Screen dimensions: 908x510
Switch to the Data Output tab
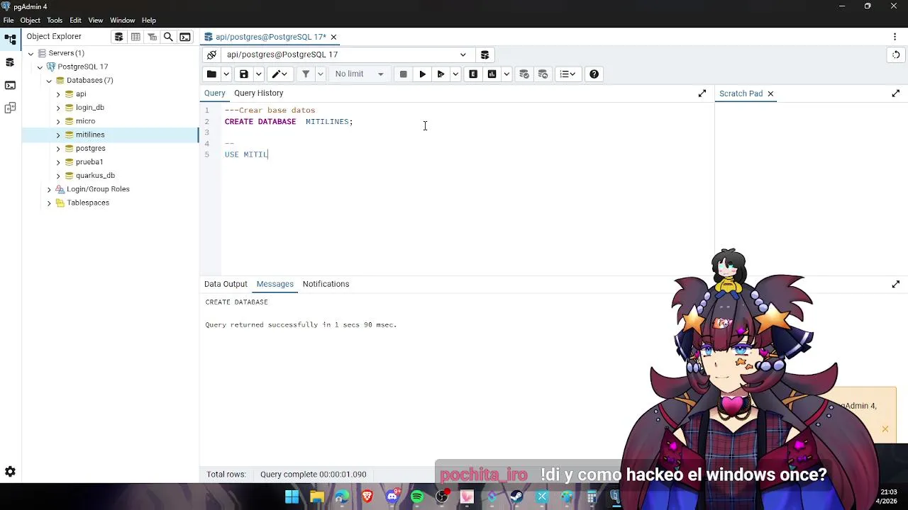click(226, 284)
